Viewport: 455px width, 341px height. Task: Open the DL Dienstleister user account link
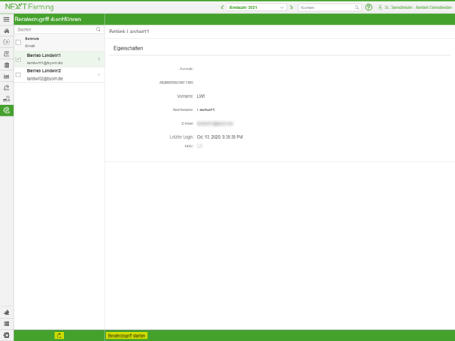point(417,8)
